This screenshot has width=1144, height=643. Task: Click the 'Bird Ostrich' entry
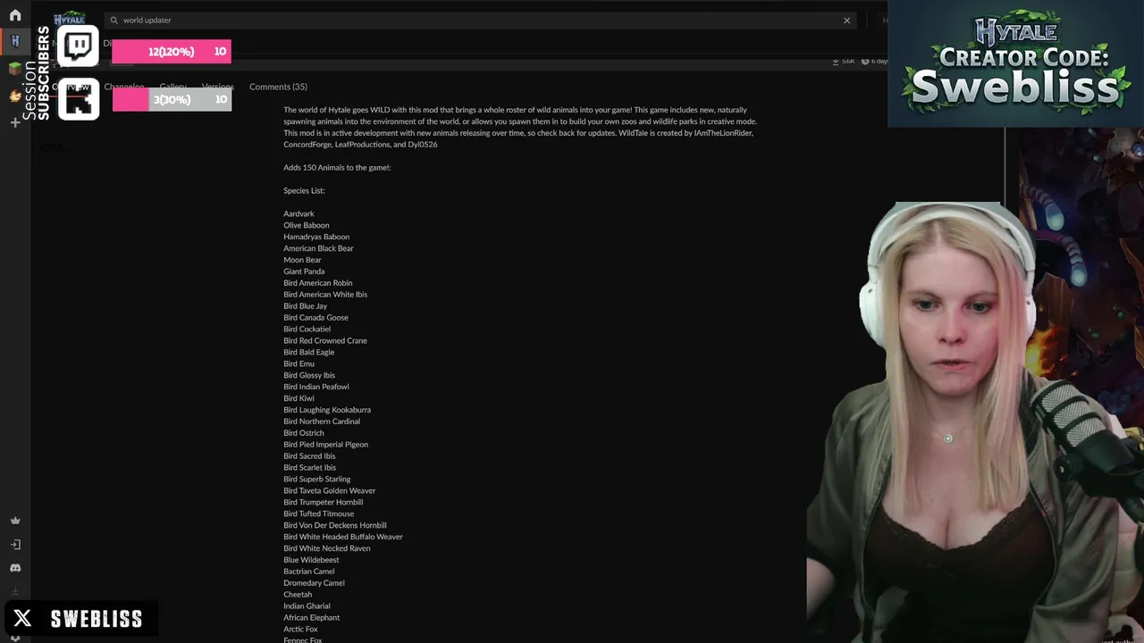click(304, 433)
